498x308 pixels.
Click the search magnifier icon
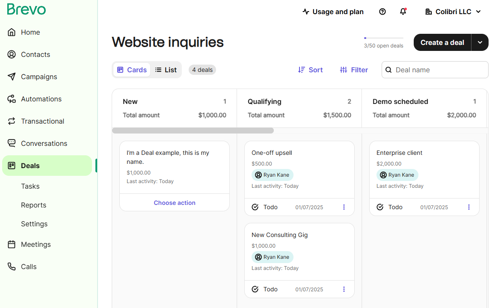(x=388, y=70)
